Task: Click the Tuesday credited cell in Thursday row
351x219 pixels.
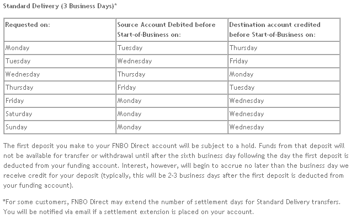Action: point(284,87)
